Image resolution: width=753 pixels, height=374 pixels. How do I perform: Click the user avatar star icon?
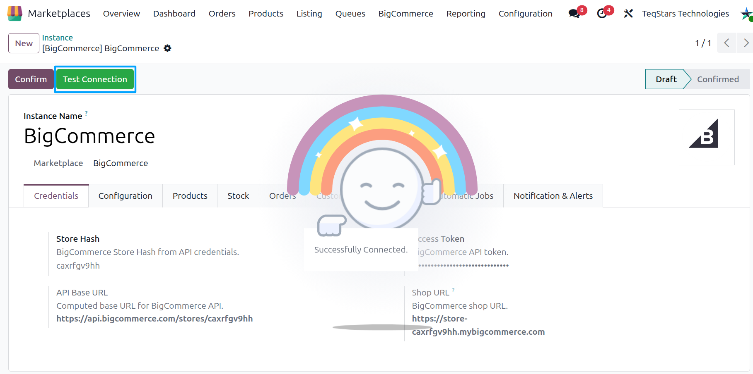click(746, 14)
